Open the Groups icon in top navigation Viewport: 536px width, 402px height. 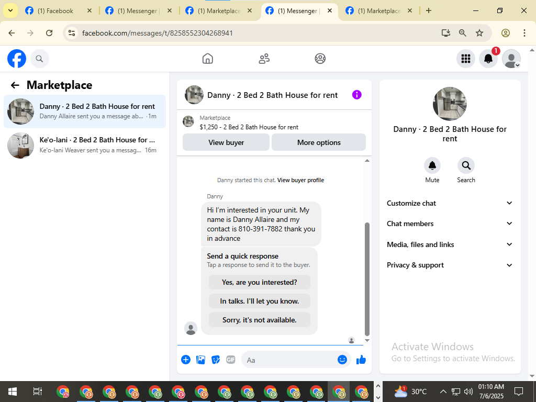coord(320,59)
